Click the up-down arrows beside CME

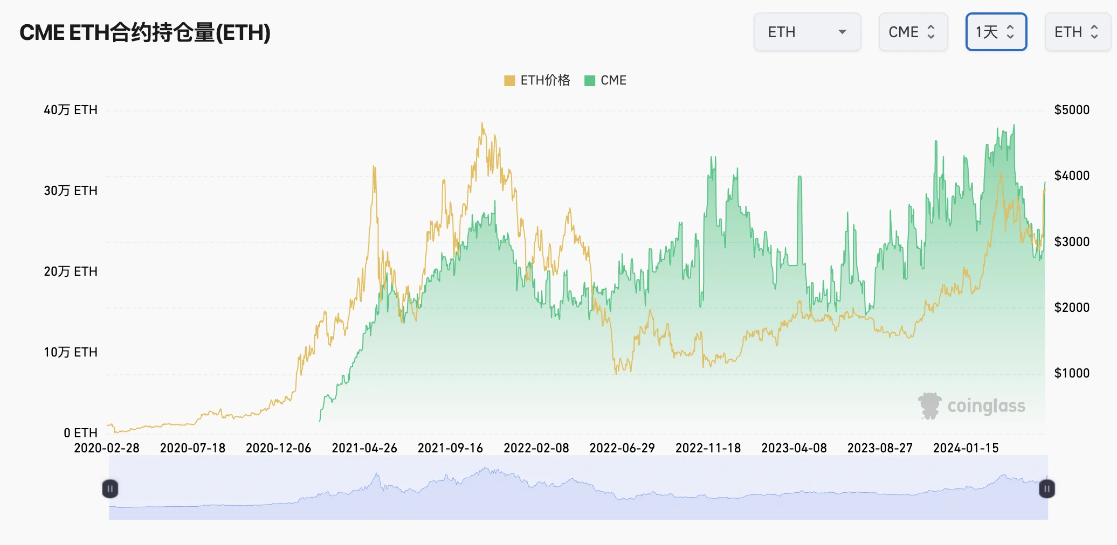(x=931, y=32)
